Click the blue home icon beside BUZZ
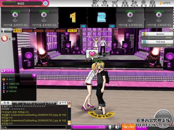The width and height of the screenshot is (174, 130). (x=45, y=3)
